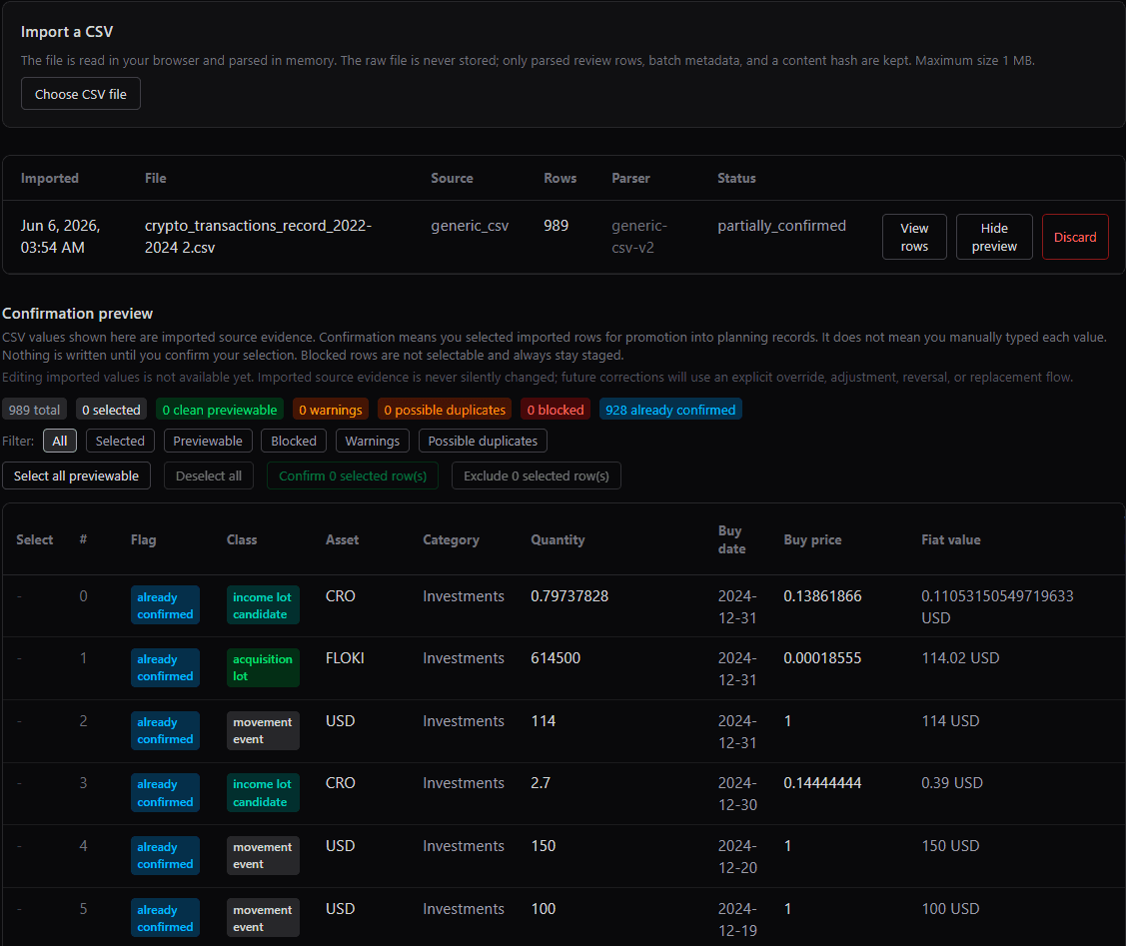Click the Jun 6, 2026 imported date
The width and height of the screenshot is (1126, 946).
pyautogui.click(x=60, y=236)
